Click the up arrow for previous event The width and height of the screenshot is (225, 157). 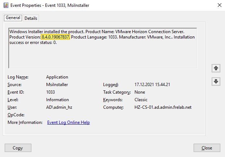[x=216, y=68]
